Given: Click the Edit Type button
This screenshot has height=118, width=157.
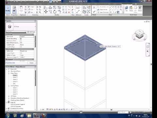Looking at the screenshot, I should [x=31, y=32].
